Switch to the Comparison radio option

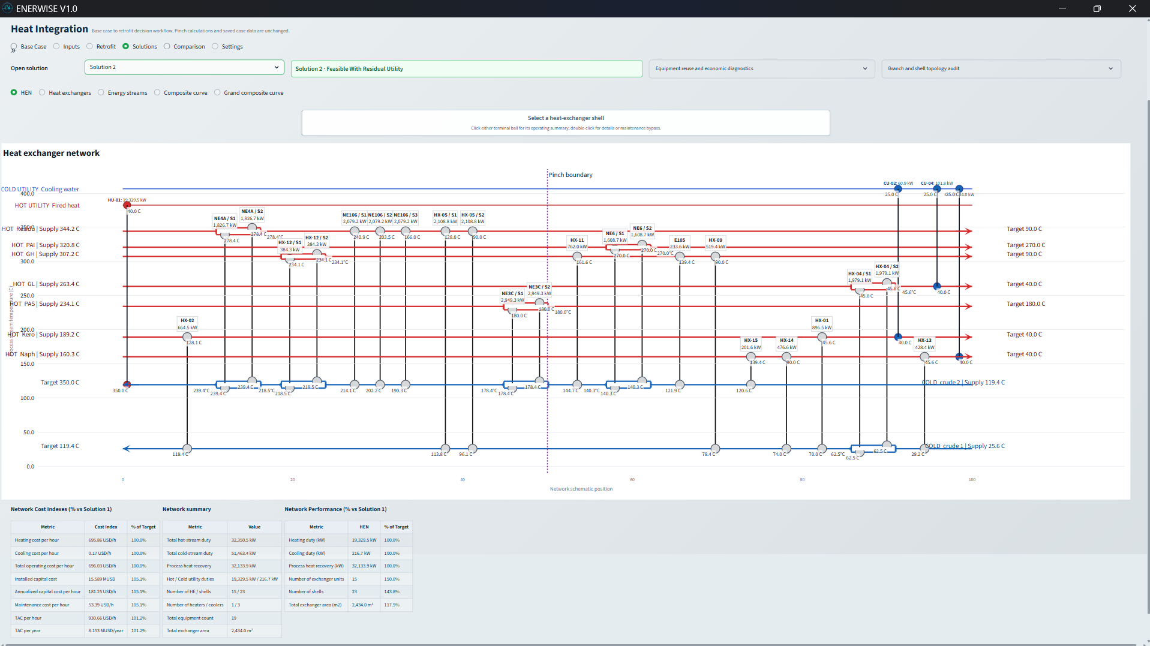coord(185,46)
